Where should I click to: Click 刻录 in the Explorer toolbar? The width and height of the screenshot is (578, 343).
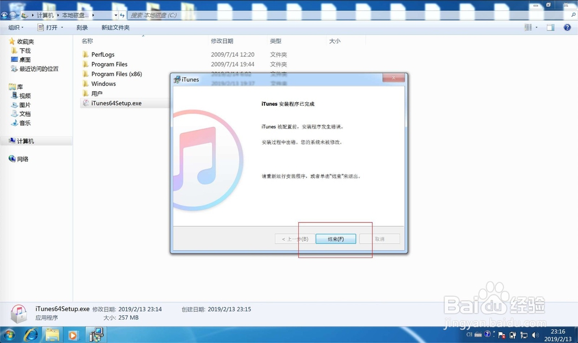82,28
